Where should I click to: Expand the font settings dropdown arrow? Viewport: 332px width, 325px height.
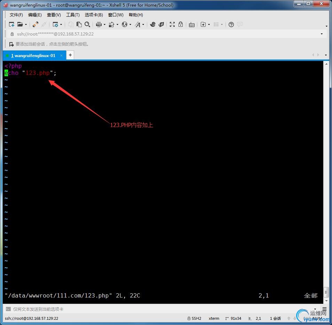point(143,25)
